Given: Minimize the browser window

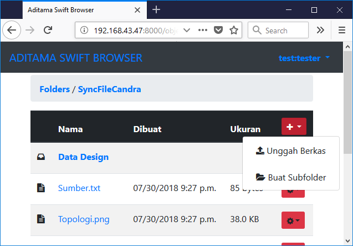Looking at the screenshot, I should click(x=289, y=10).
